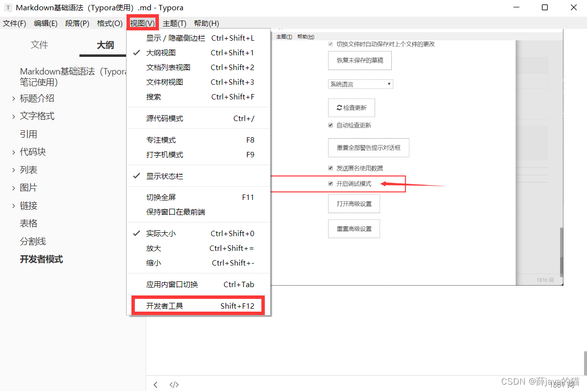Expand the 标题介绍 outline section
This screenshot has height=391, width=587.
13,98
